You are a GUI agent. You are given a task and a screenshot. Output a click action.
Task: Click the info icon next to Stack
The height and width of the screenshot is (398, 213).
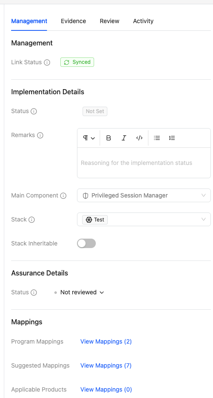click(x=32, y=219)
